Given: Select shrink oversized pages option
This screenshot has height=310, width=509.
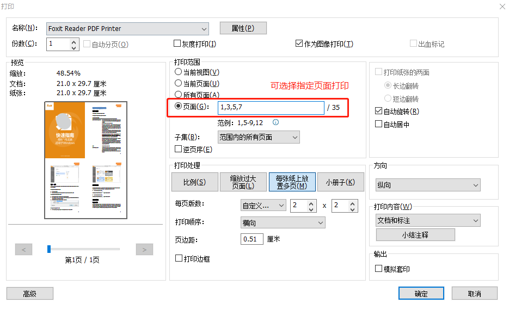Looking at the screenshot, I should coord(243,182).
